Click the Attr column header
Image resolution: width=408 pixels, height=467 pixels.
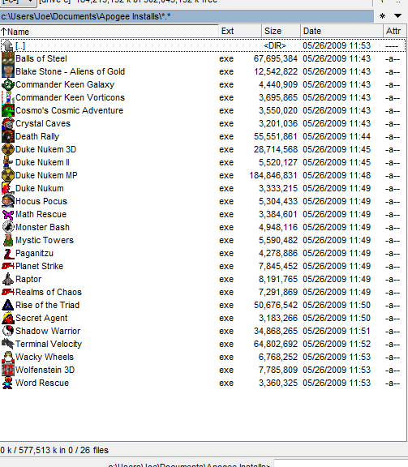(x=394, y=32)
